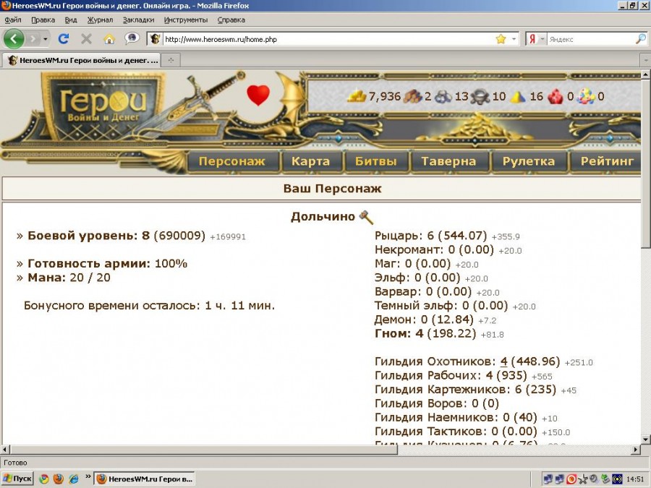Click the horizontal scrollbar thumb

pos(204,450)
